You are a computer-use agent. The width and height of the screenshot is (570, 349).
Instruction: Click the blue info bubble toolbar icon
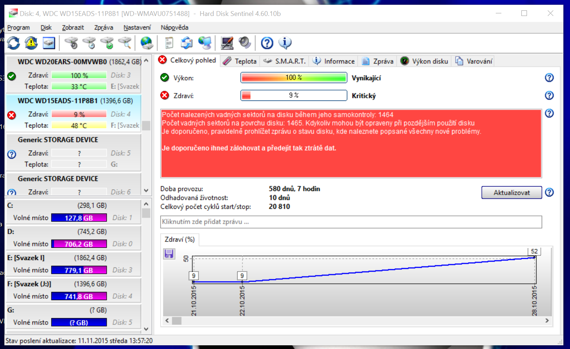(285, 43)
